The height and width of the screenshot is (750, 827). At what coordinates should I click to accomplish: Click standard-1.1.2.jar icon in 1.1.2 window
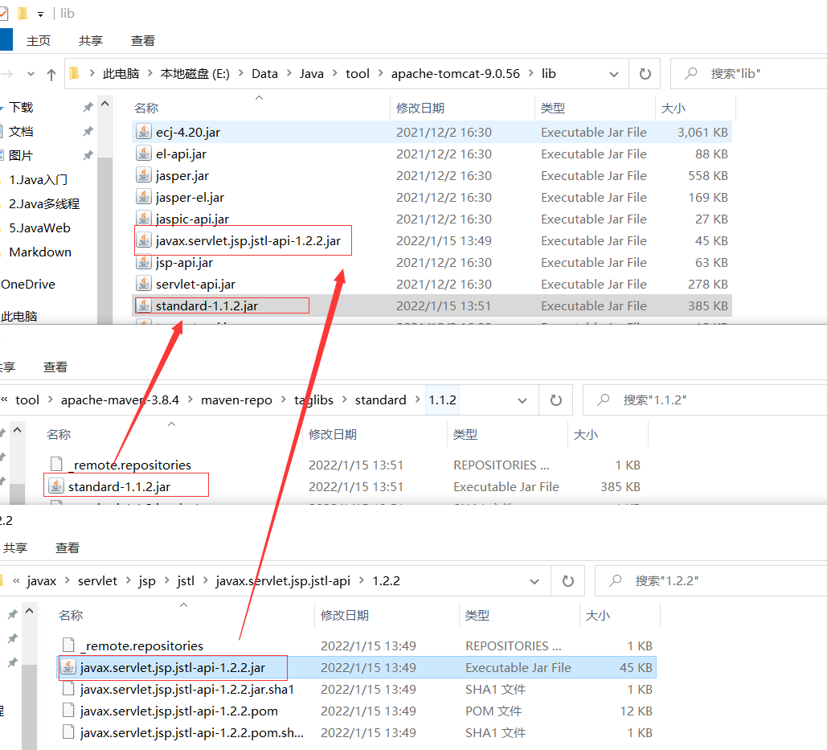pos(56,486)
